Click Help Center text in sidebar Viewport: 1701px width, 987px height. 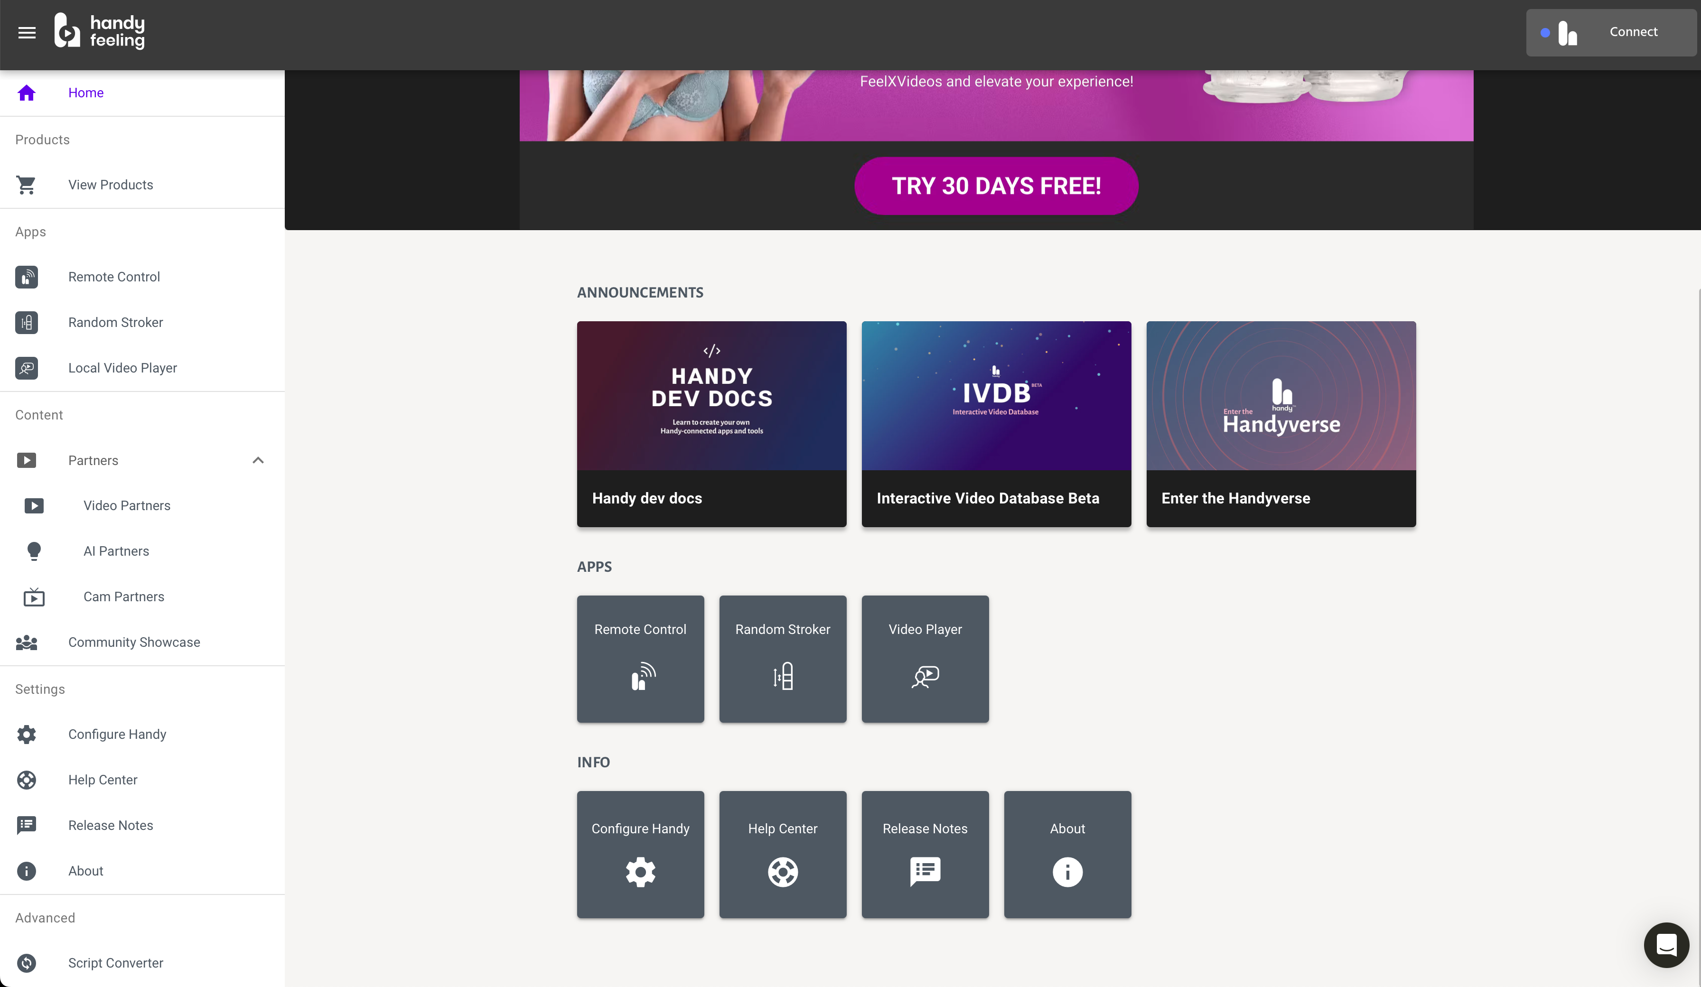click(x=103, y=780)
